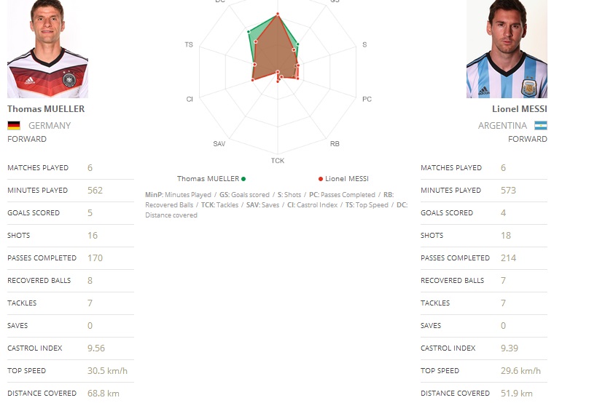Toggle Thomas MUELLER in the chart legend
Viewport: 597px width, 403px height.
tap(208, 178)
